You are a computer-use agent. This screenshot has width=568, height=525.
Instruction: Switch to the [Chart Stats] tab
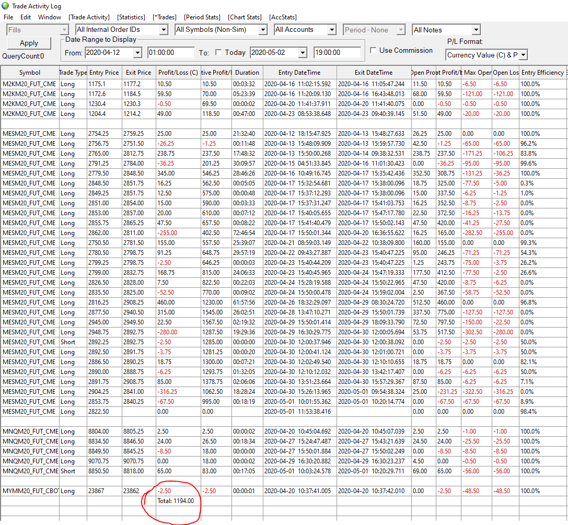tap(245, 17)
